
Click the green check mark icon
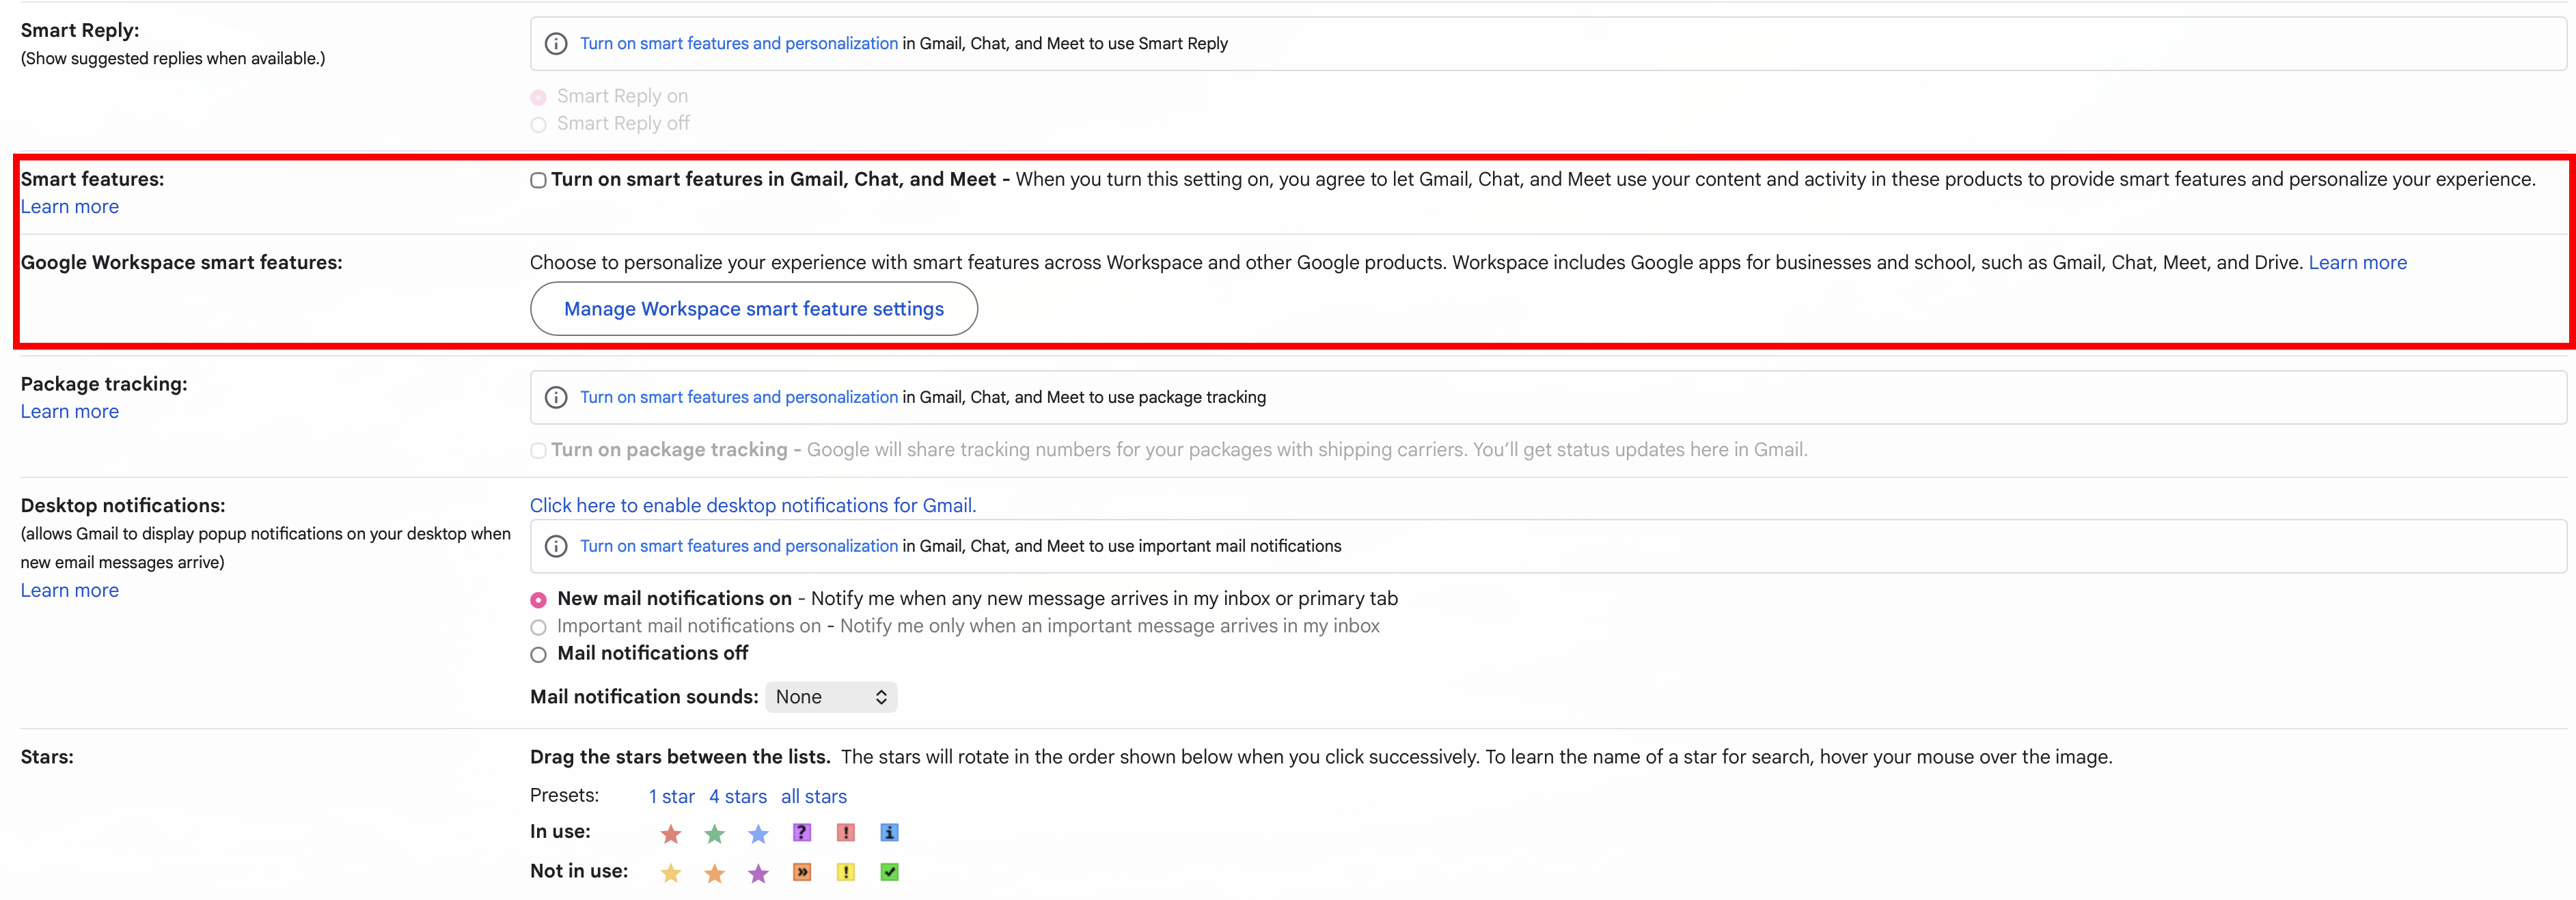coord(889,872)
